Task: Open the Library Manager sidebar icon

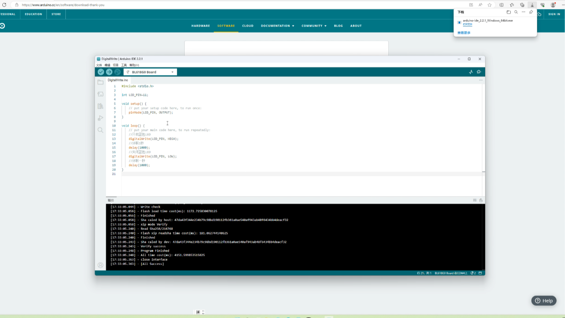Action: pos(100,106)
